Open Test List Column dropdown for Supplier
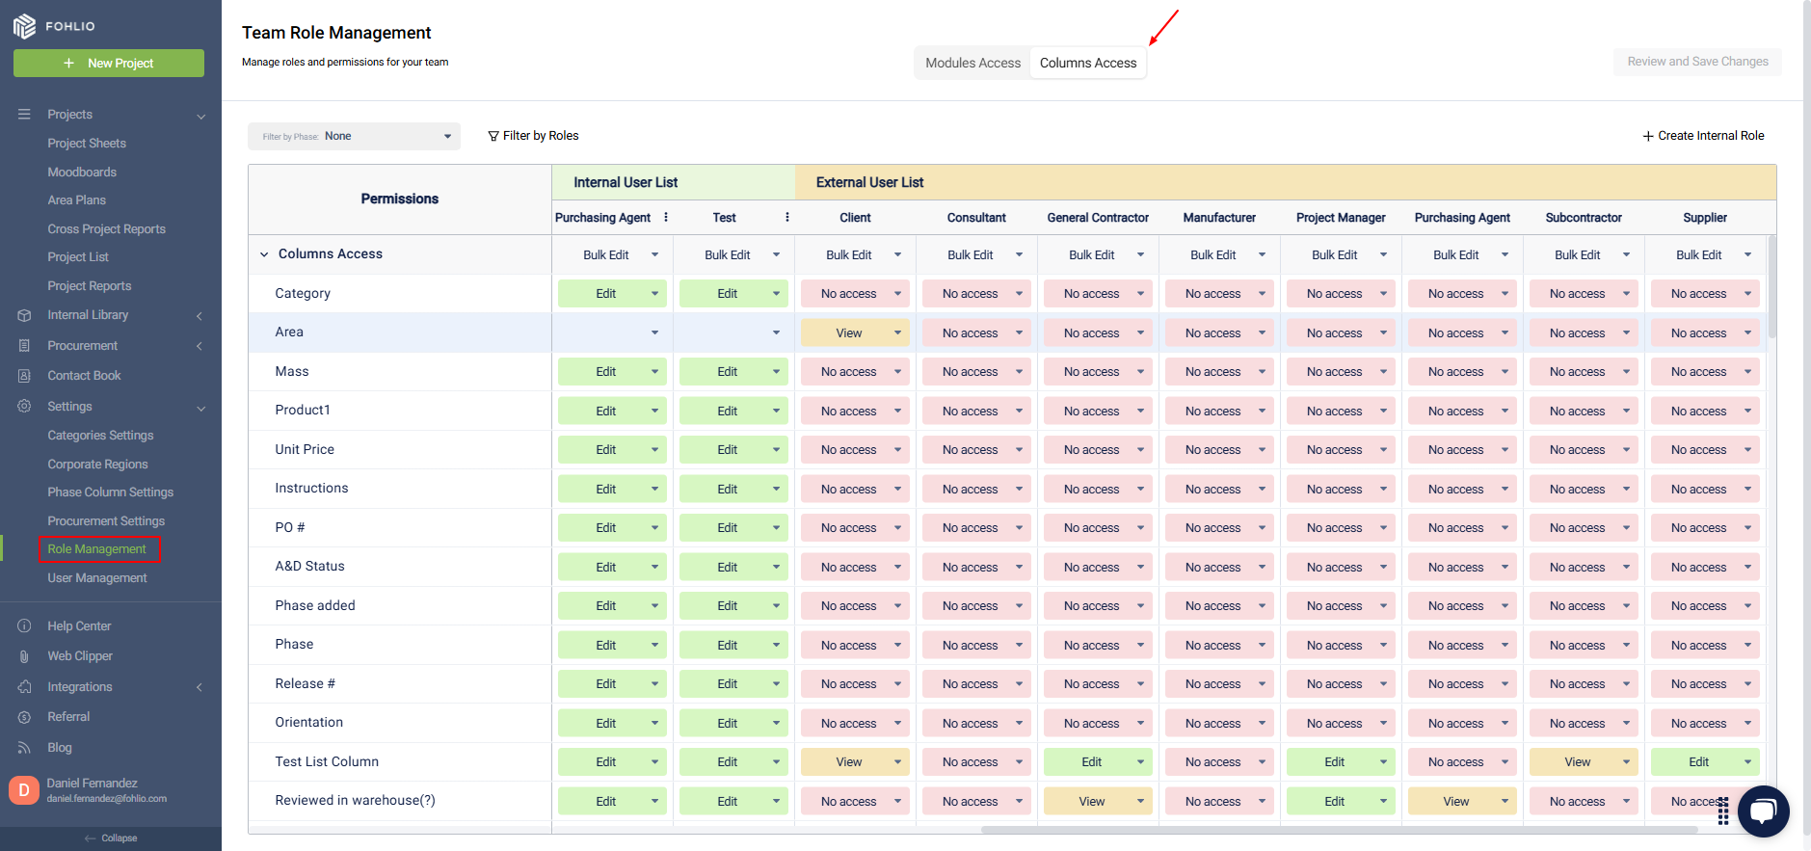Image resolution: width=1811 pixels, height=851 pixels. (x=1705, y=762)
